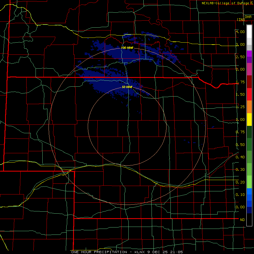The width and height of the screenshot is (254, 254).
Task: Select the orange legend swatch
Action: click(x=249, y=107)
